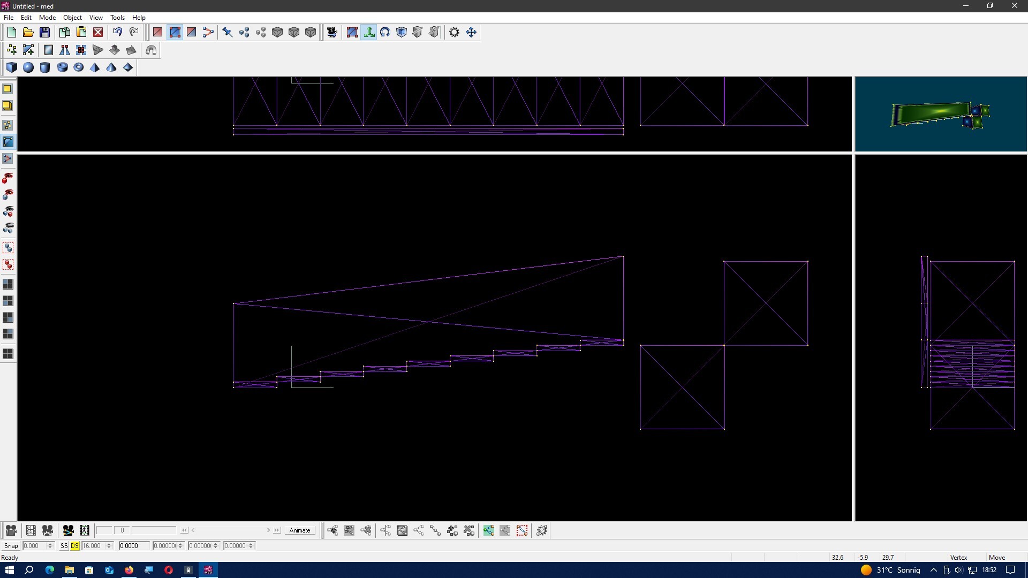Click the 3D preview viewport thumbnail

tap(941, 114)
